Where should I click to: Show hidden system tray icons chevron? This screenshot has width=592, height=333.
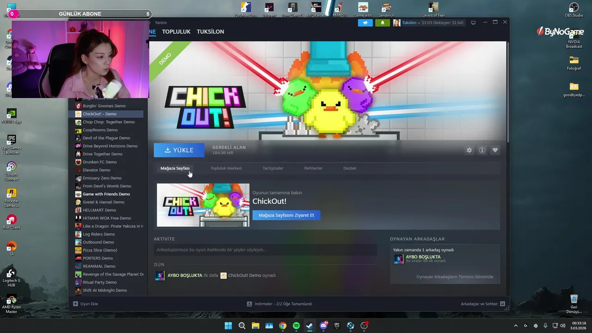[516, 326]
